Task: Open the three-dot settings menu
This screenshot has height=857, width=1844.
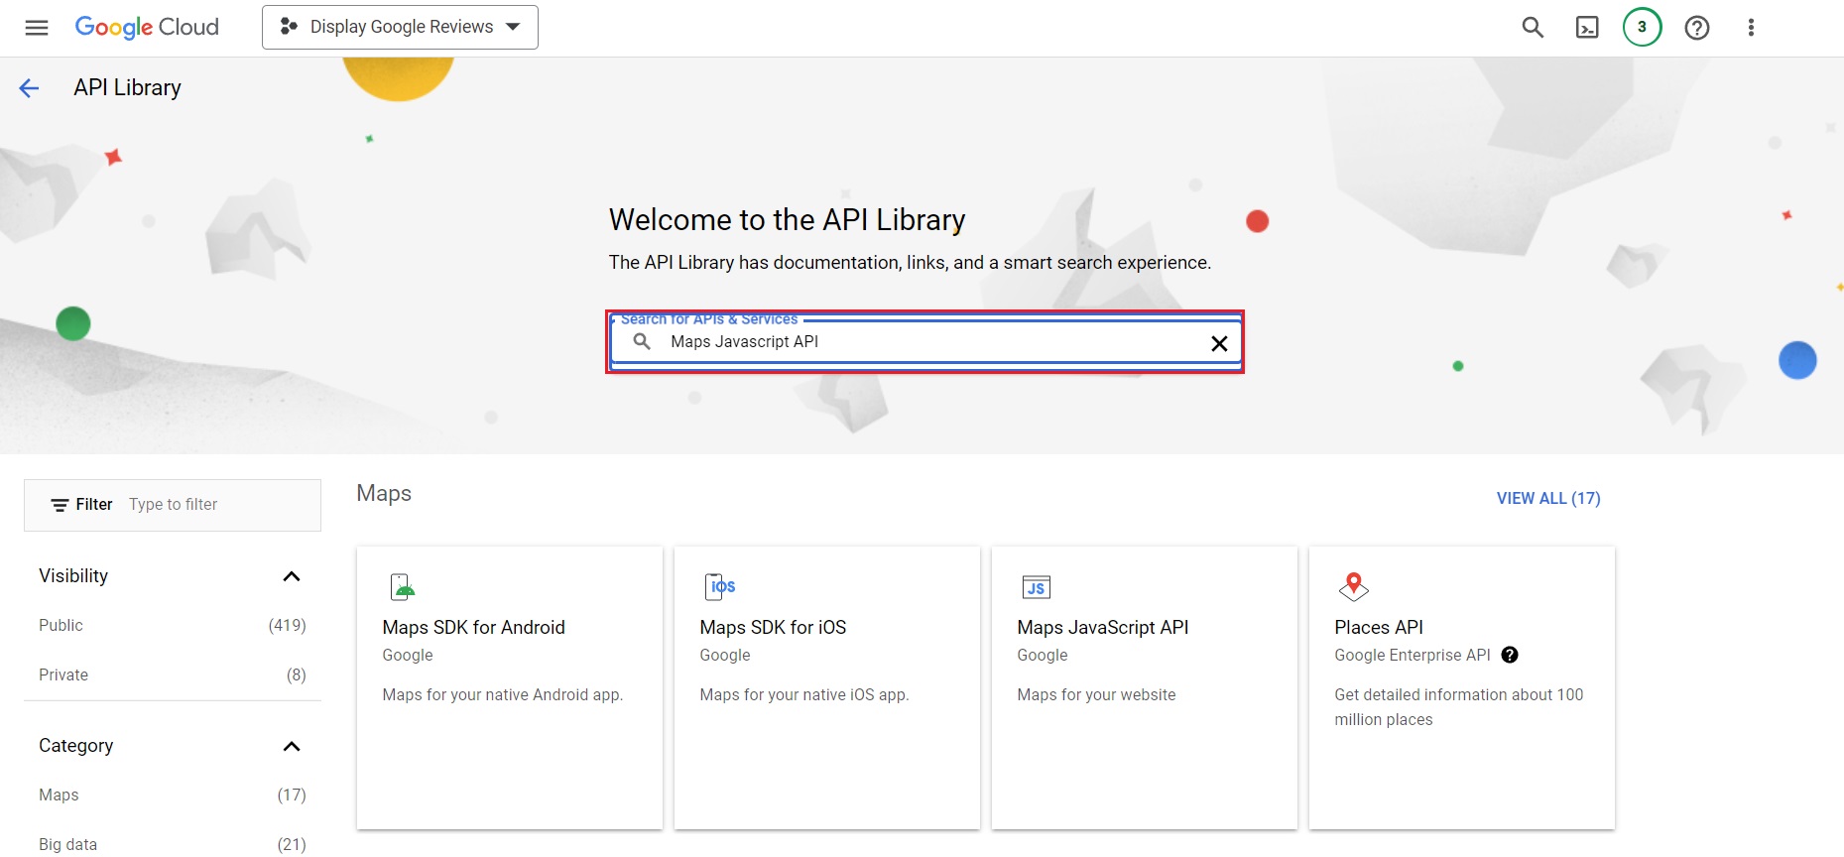Action: click(1751, 28)
